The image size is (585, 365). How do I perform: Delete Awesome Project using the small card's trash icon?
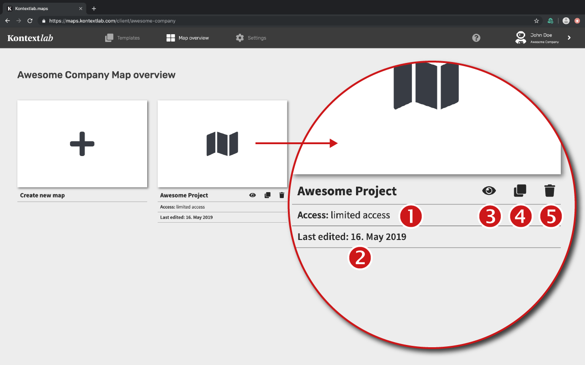(282, 195)
